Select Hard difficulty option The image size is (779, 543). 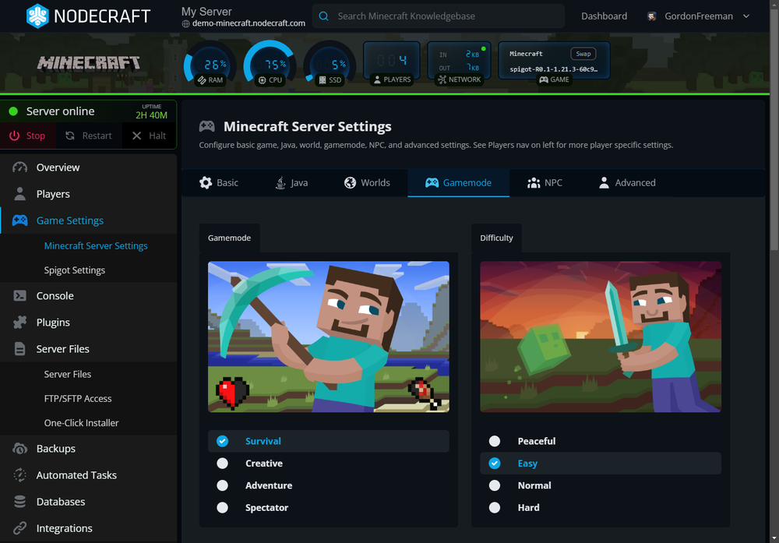click(x=495, y=508)
